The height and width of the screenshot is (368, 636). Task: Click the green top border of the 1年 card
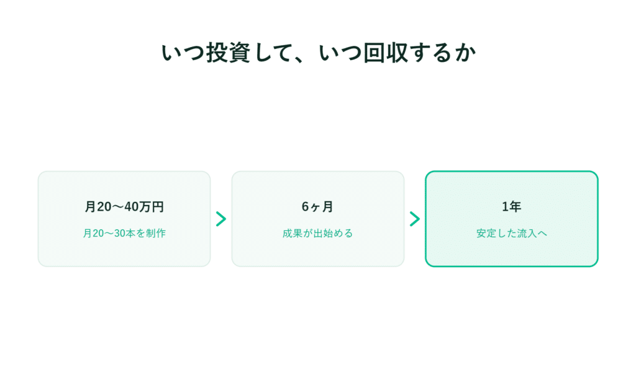point(512,172)
